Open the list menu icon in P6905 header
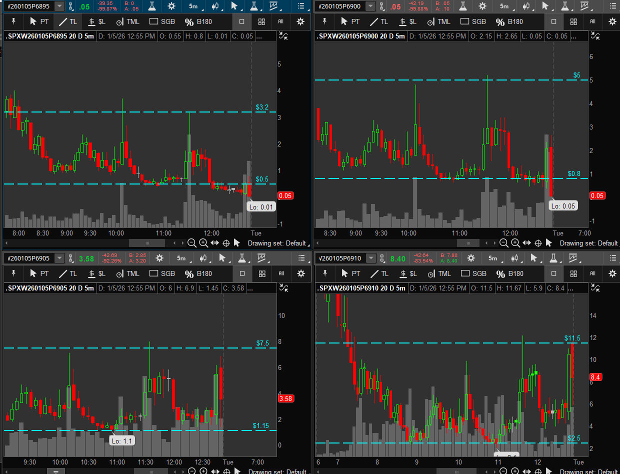 click(x=300, y=258)
